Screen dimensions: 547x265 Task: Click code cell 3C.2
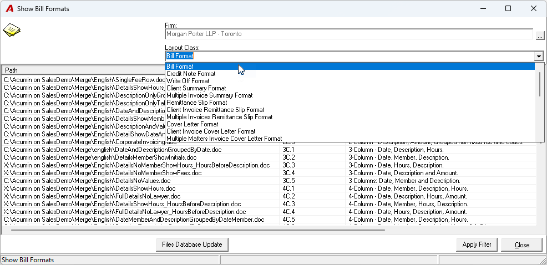pyautogui.click(x=288, y=157)
